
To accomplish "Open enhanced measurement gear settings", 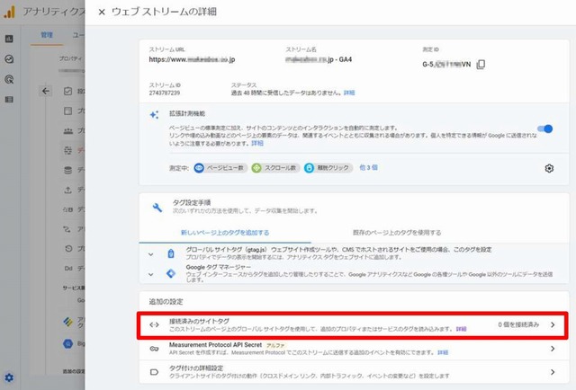I will click(549, 168).
